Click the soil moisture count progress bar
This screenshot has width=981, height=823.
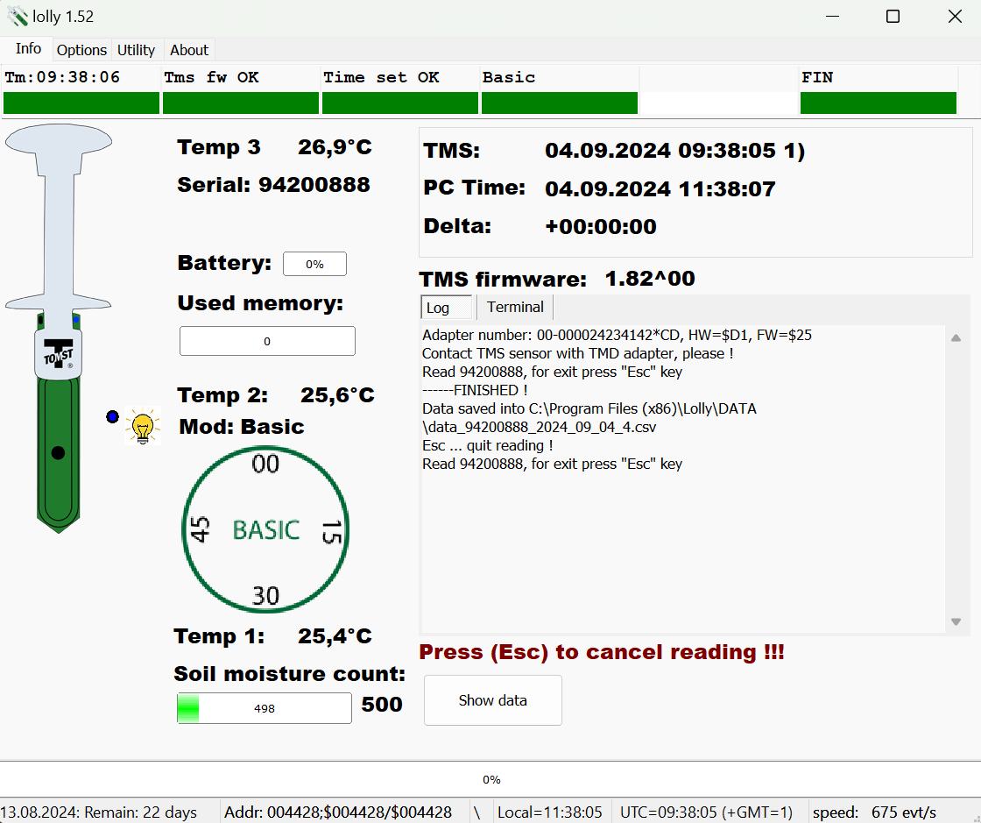tap(264, 708)
